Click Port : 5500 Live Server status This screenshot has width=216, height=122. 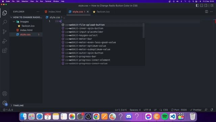(x=179, y=110)
